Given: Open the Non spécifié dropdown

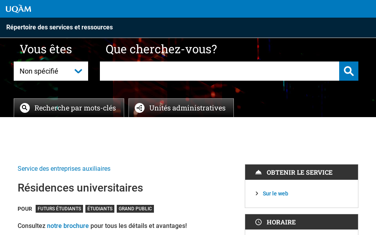Looking at the screenshot, I should tap(51, 71).
